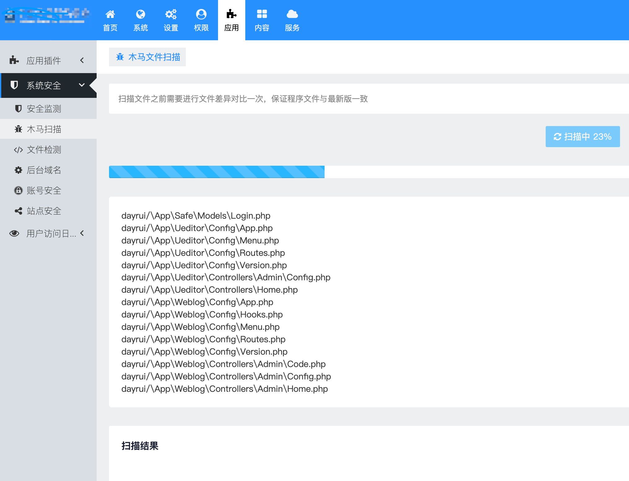This screenshot has height=481, width=629.
Task: Click the shield icon beside 系统安全
Action: 14,85
